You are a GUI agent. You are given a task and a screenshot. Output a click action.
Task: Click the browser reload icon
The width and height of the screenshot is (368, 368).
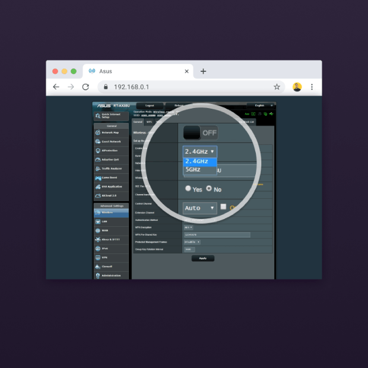[x=85, y=87]
